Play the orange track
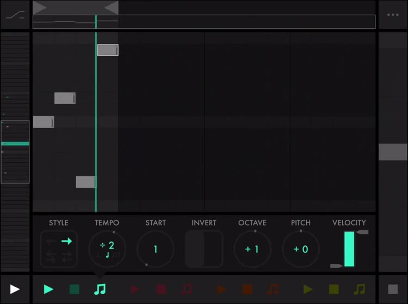 click(221, 289)
